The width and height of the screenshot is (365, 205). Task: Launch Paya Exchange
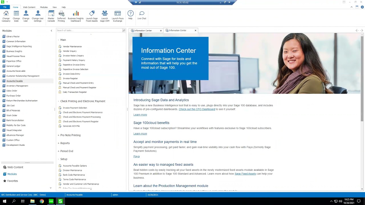click(x=117, y=16)
